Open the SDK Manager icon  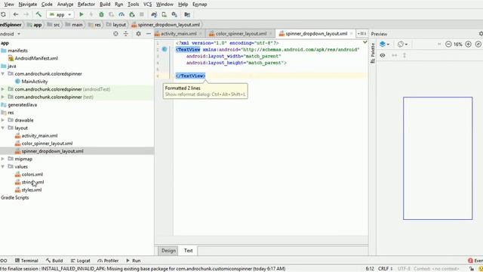(x=174, y=14)
